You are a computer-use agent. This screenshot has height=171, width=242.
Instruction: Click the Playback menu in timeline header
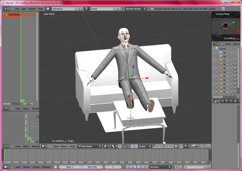tap(46, 167)
